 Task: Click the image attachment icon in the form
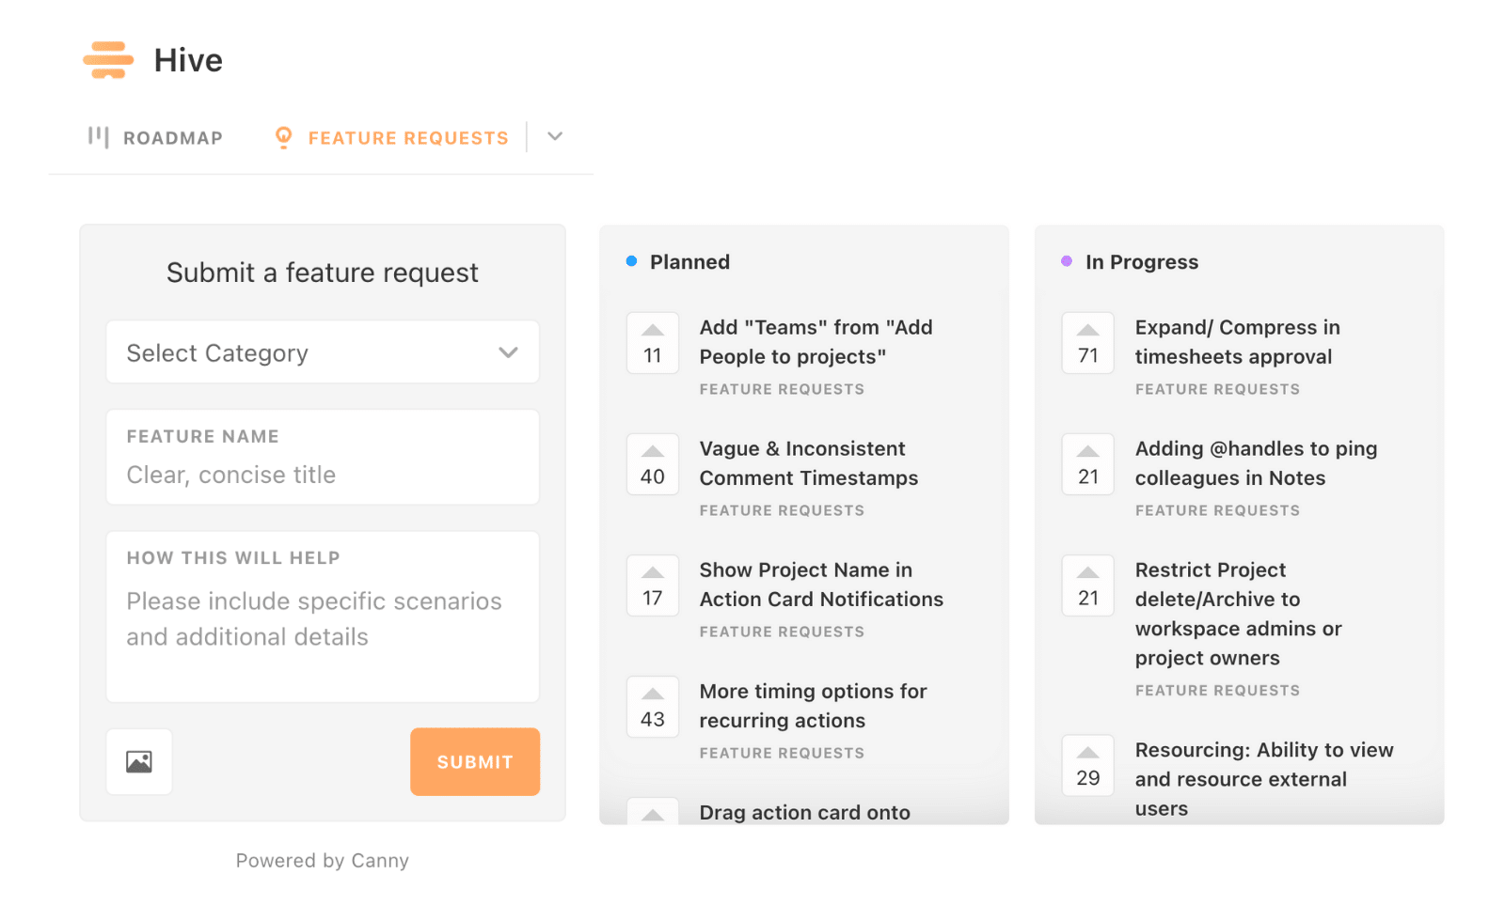pyautogui.click(x=138, y=762)
